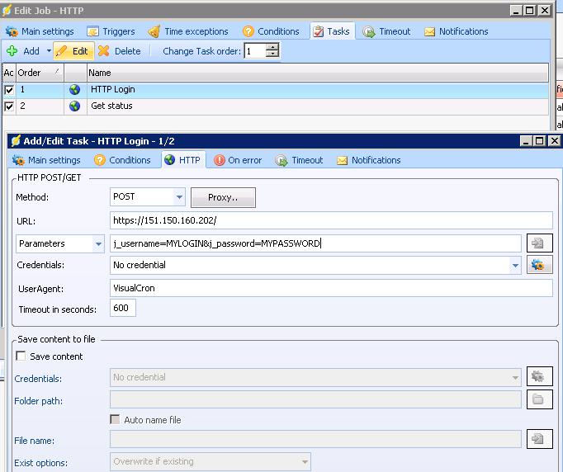Open the Credentials dropdown with No credential
The height and width of the screenshot is (472, 563).
(x=515, y=266)
